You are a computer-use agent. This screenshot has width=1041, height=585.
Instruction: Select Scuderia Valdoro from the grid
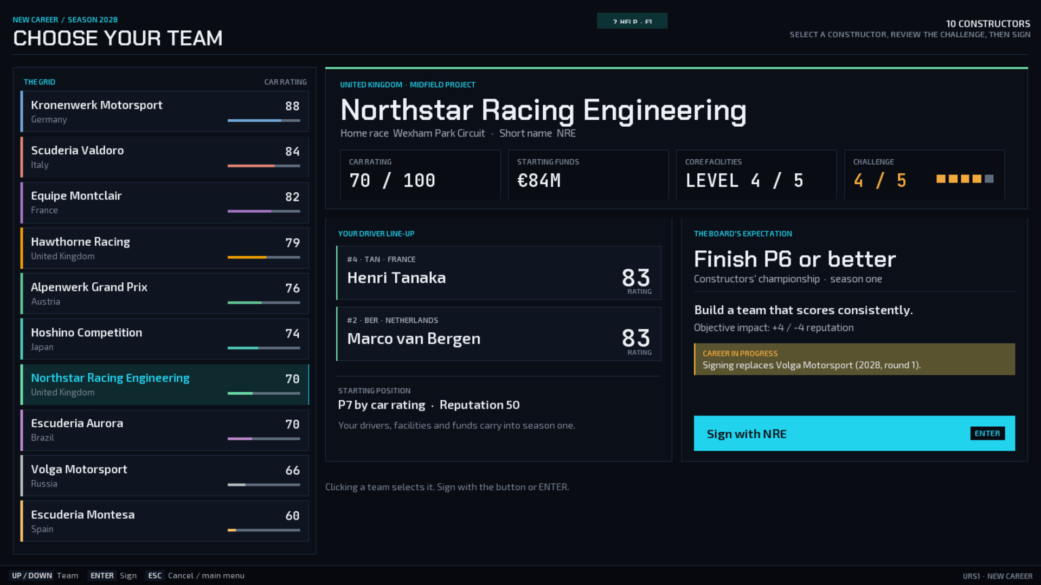[165, 157]
